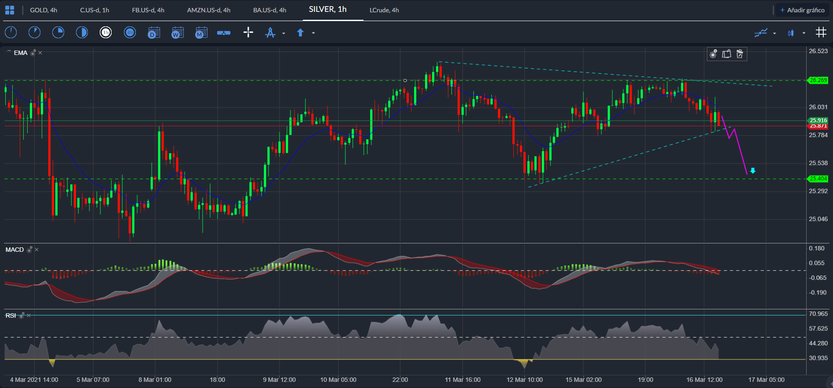Click the Añadir gráfico button
This screenshot has height=388, width=833.
(802, 10)
